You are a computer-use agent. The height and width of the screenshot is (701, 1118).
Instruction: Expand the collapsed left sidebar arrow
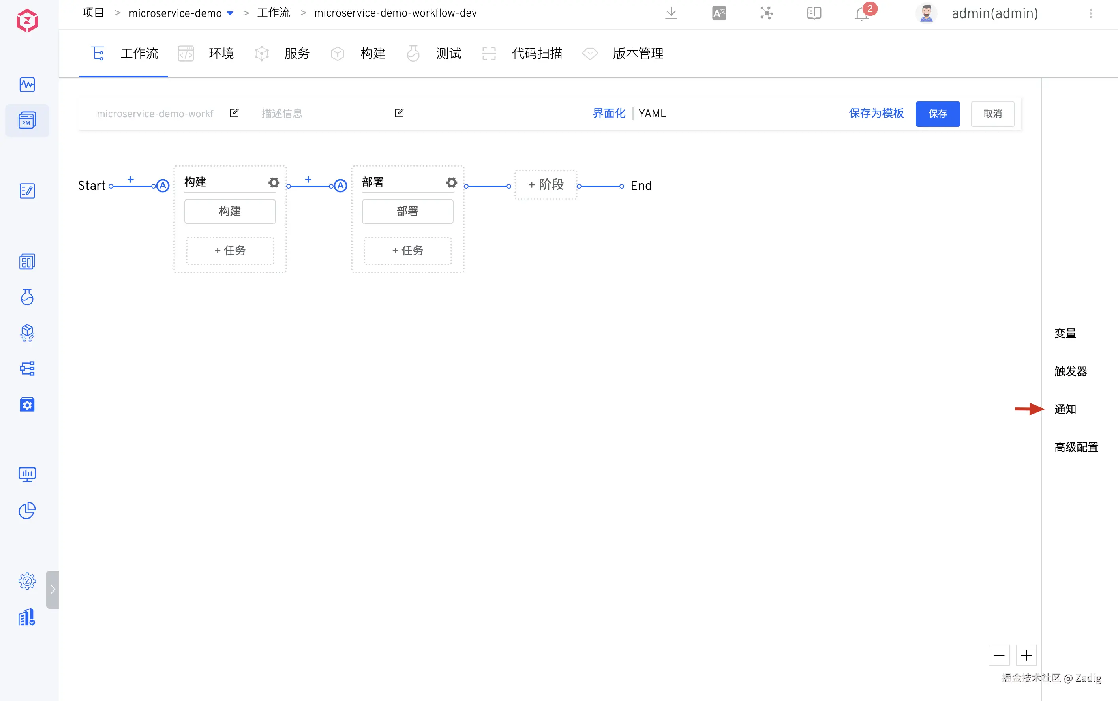[x=53, y=589]
